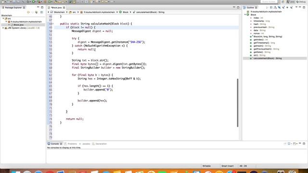
Task: Switch to the Java perspective
Action: click(291, 2)
